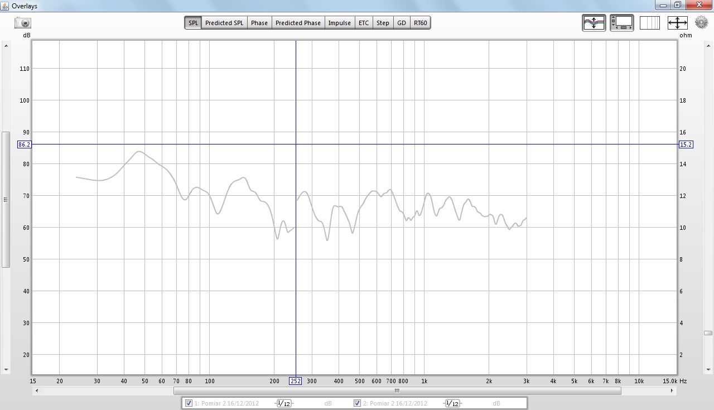Screen dimensions: 714x410
Task: Click legend label '1: Pomiar 2 16/12/2012'
Action: [x=226, y=403]
